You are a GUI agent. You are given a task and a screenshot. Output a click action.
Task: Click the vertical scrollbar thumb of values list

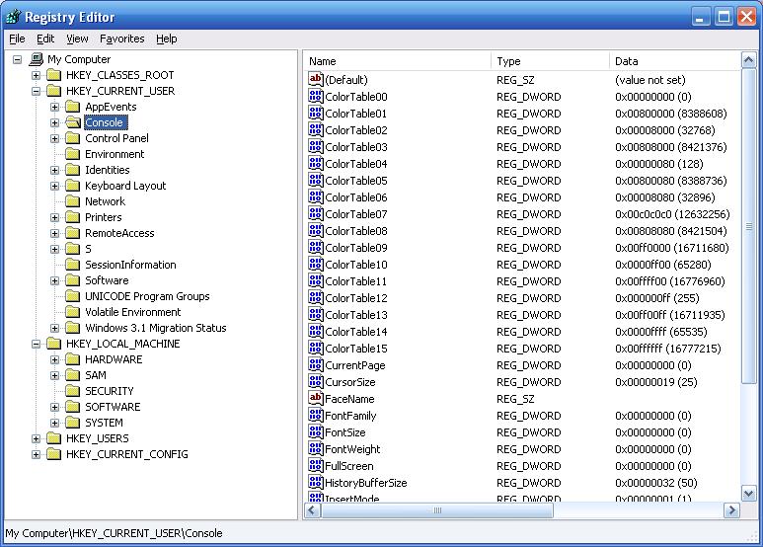tap(748, 226)
